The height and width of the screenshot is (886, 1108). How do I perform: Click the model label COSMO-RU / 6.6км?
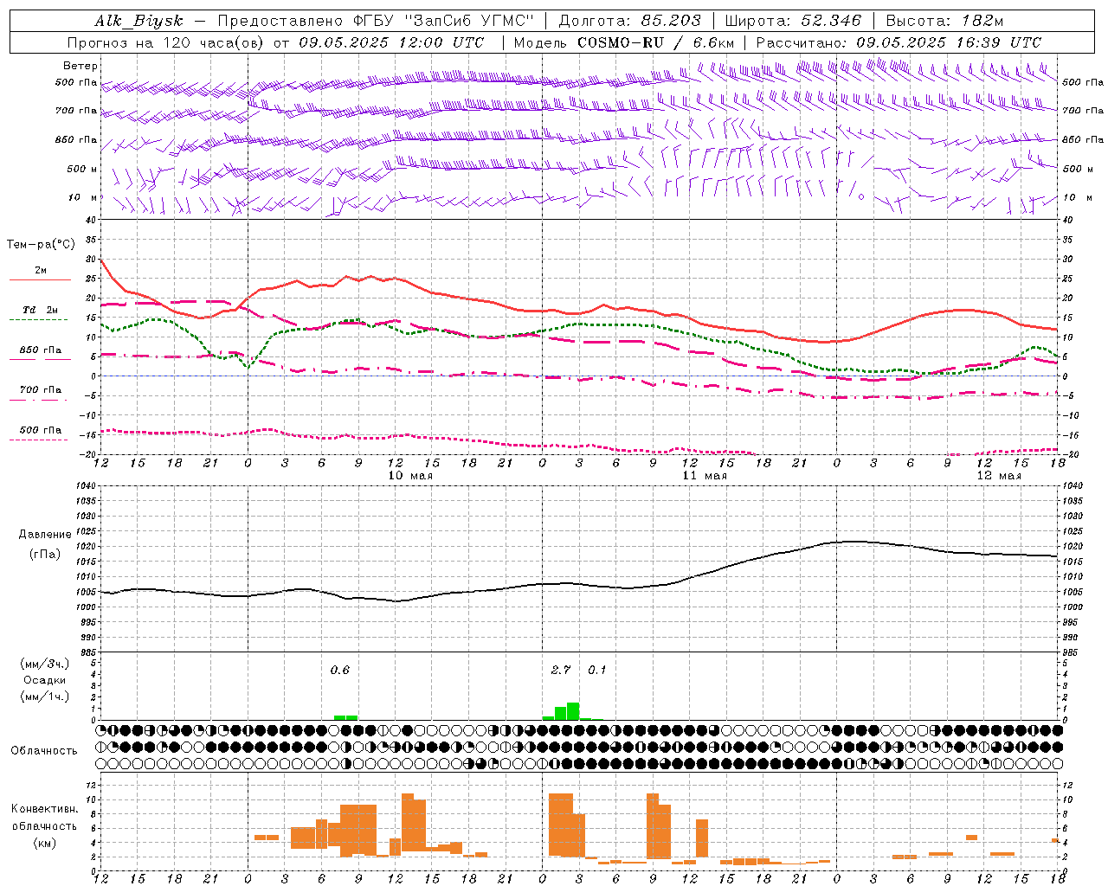pos(624,42)
